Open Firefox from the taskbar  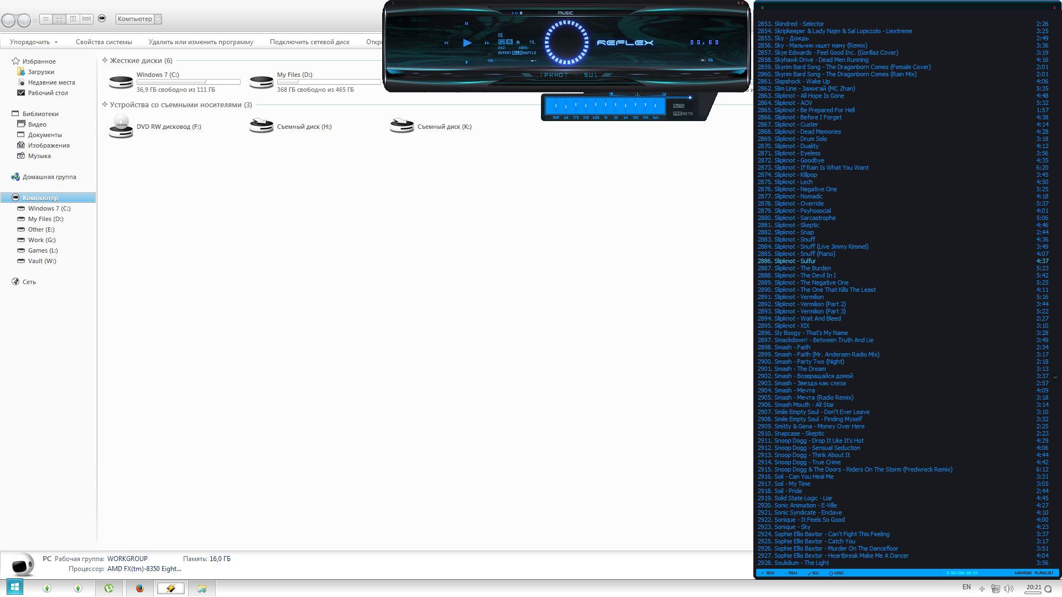pyautogui.click(x=139, y=588)
